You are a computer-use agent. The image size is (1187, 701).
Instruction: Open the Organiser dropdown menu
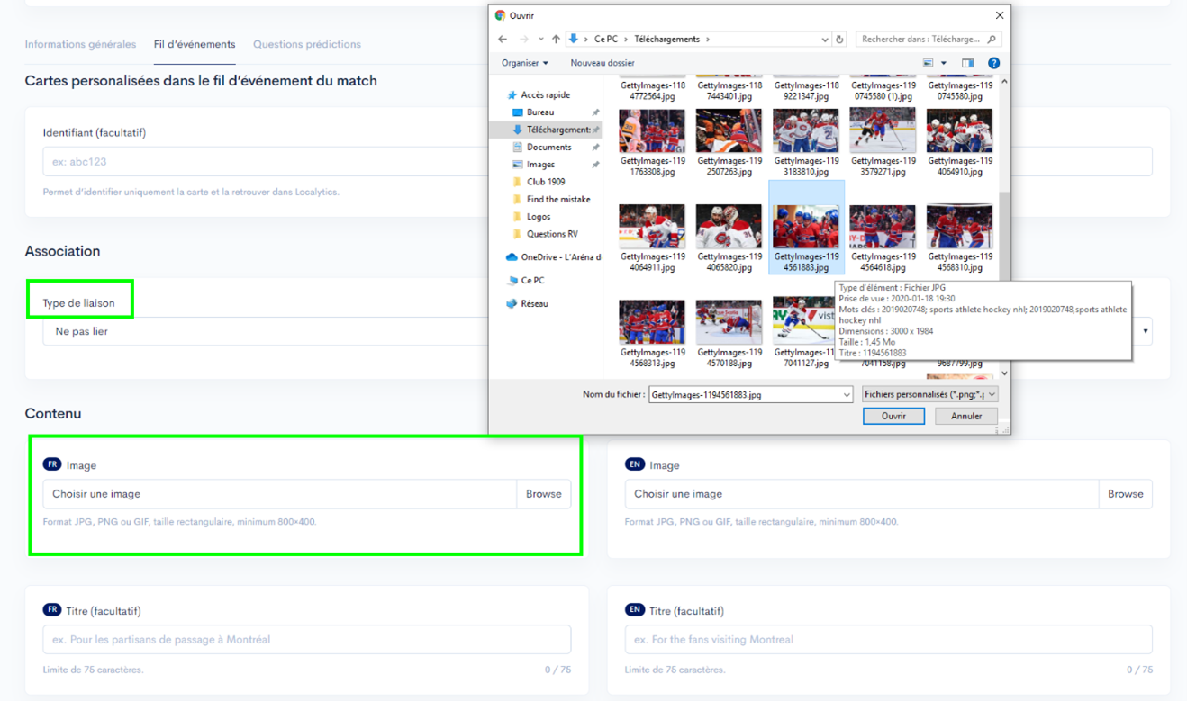(x=525, y=63)
